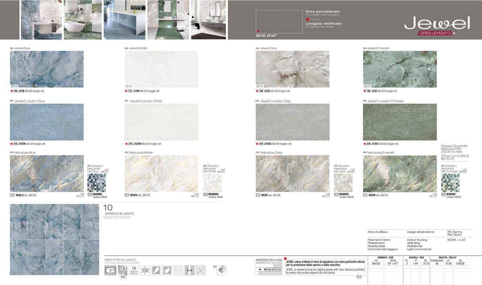This screenshot has height=285, width=482.
Task: Select the Jewel Blue tile sample
Action: [x=47, y=69]
